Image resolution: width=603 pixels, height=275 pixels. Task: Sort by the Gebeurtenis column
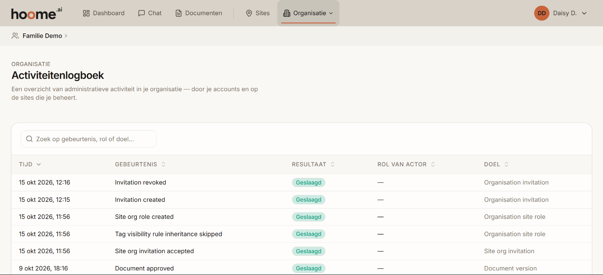(x=140, y=164)
